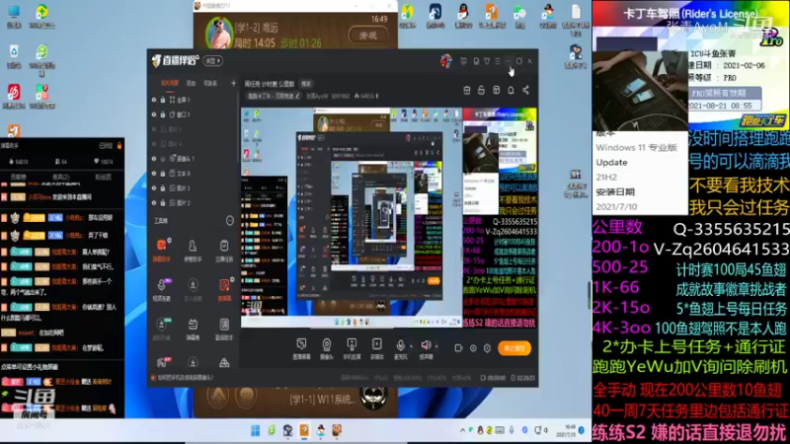790x444 pixels.
Task: Switch to the second scene tab
Action: pyautogui.click(x=191, y=83)
